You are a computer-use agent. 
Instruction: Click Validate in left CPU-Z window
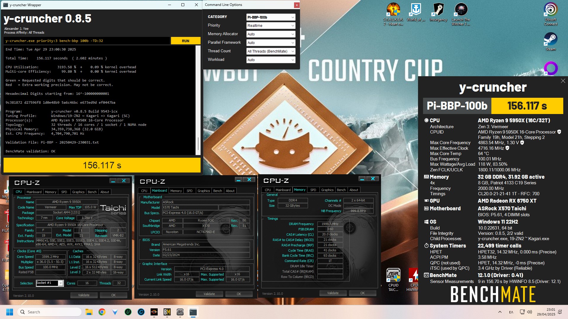point(84,295)
